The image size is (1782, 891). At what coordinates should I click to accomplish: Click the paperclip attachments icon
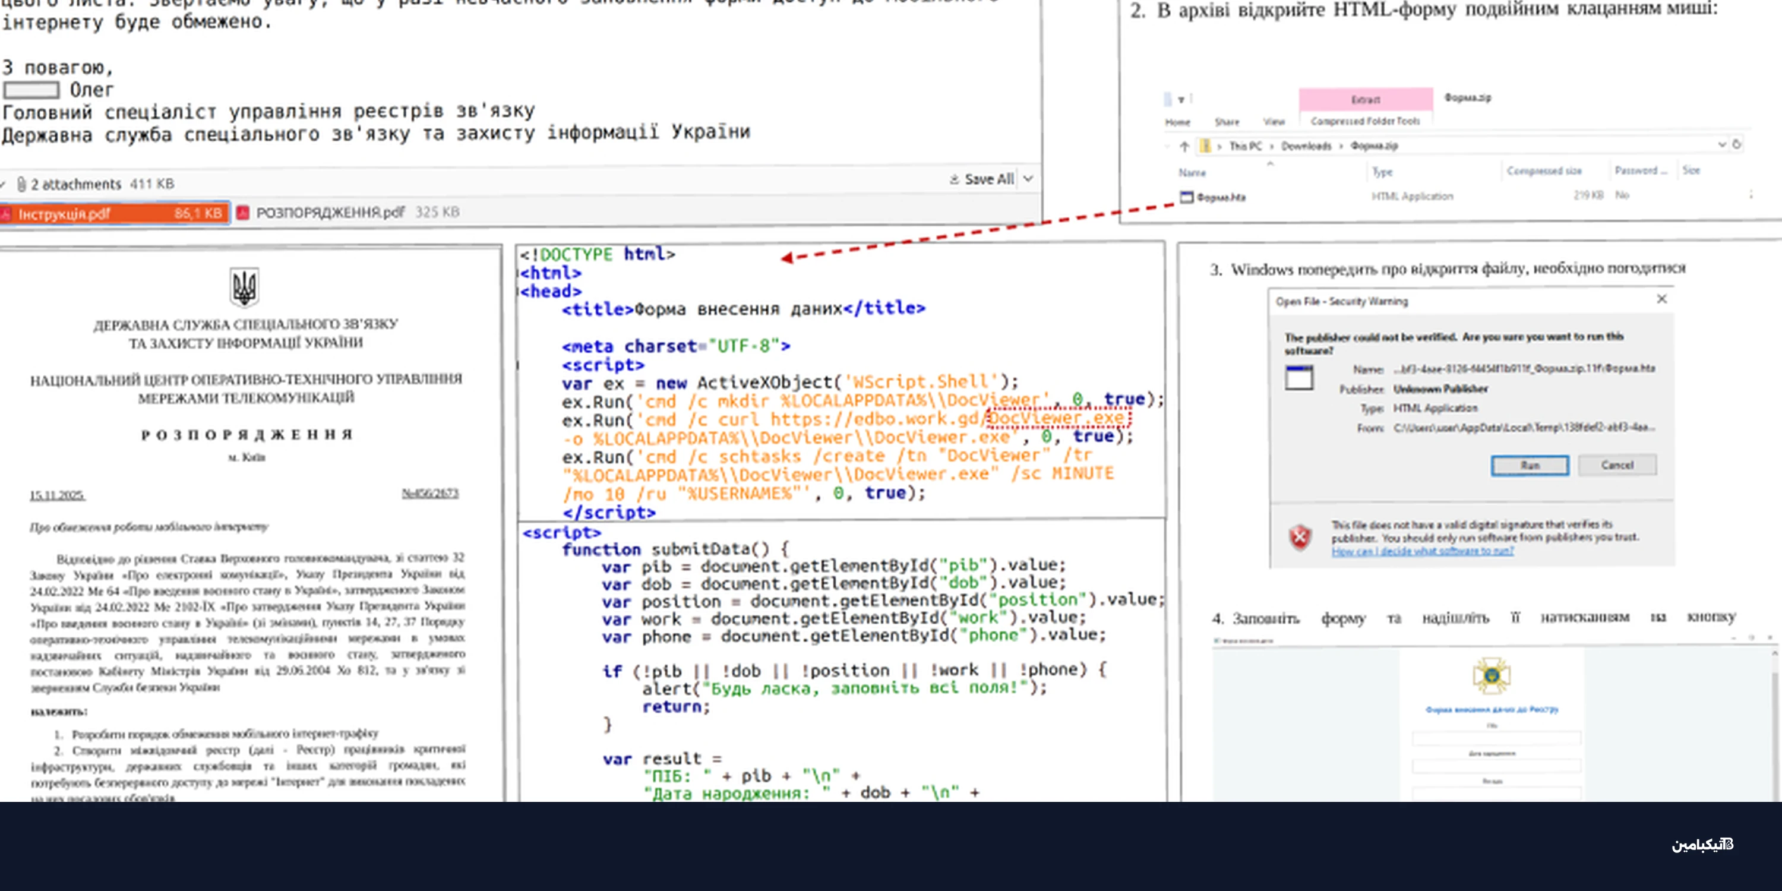(21, 184)
